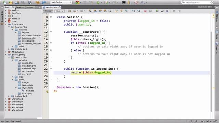
Task: Click the lightbulb hint icon below line 27
Action: coord(47,92)
